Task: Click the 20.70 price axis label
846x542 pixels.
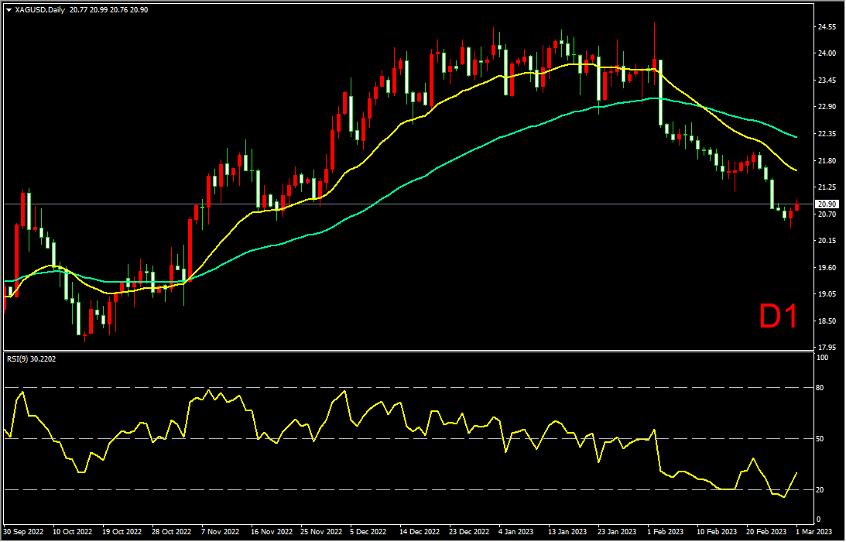Action: point(827,214)
